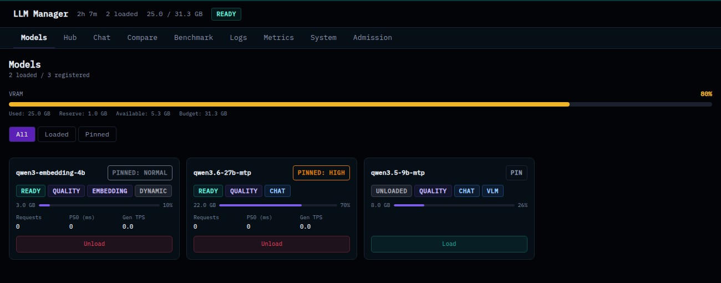Open the Benchmark tab

click(x=194, y=38)
